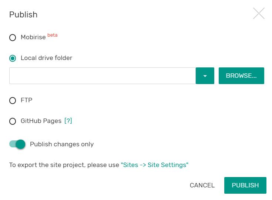Open the GitHub Pages [?] help link
This screenshot has height=200, width=272.
(x=68, y=121)
